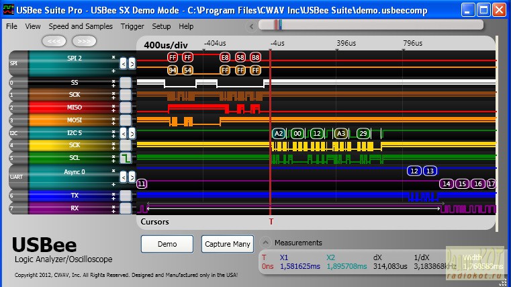The width and height of the screenshot is (511, 287).
Task: Open the File menu
Action: pos(11,26)
